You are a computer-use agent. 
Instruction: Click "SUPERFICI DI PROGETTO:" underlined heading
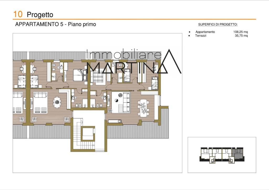[218, 24]
